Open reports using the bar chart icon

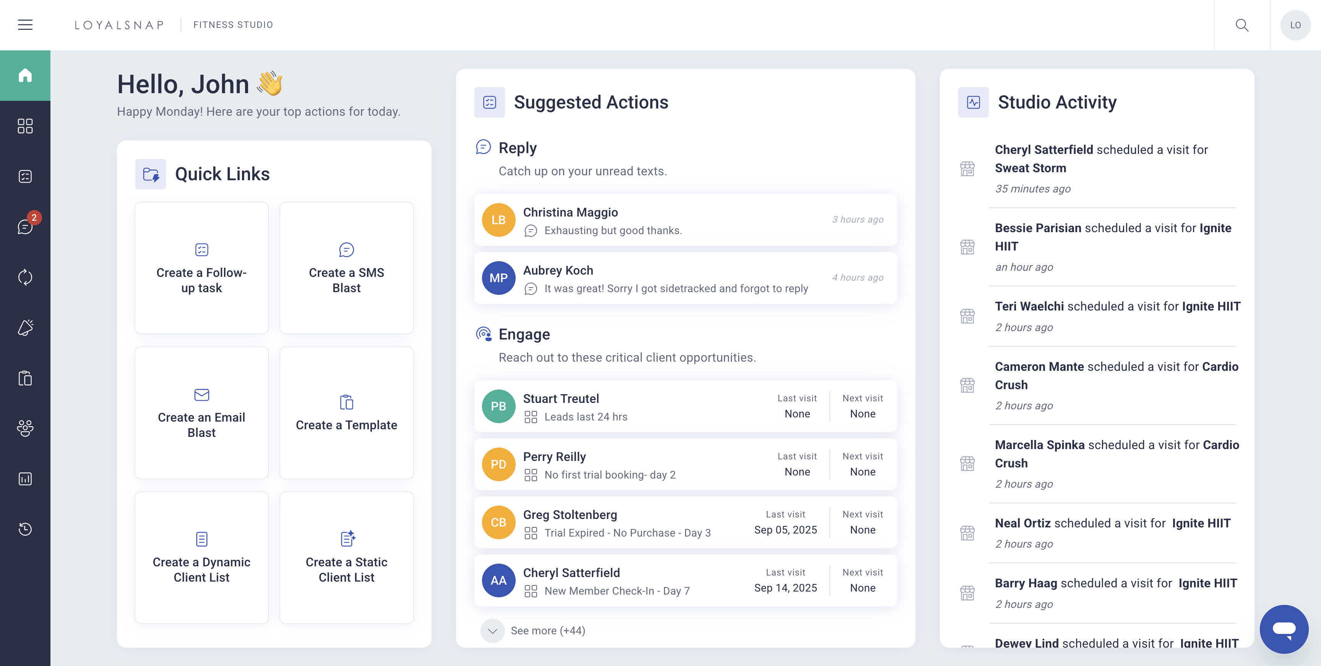(x=25, y=478)
